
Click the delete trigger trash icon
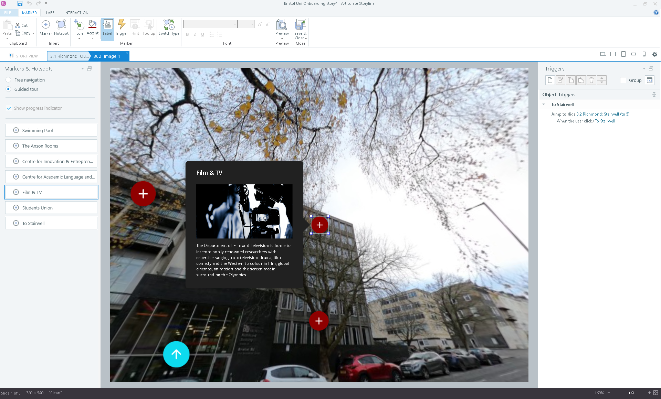(x=591, y=80)
